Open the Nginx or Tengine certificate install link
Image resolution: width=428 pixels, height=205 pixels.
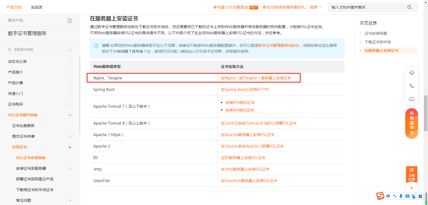[x=256, y=78]
